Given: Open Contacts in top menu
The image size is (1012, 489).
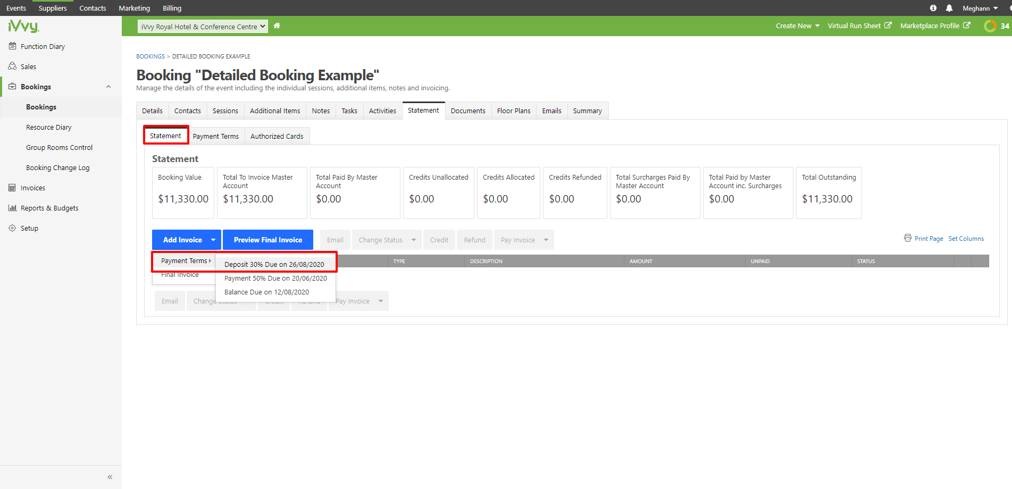Looking at the screenshot, I should coord(93,8).
